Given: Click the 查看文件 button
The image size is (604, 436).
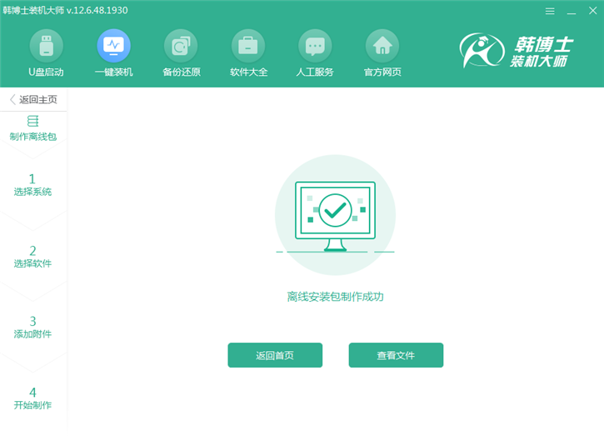Looking at the screenshot, I should [396, 355].
